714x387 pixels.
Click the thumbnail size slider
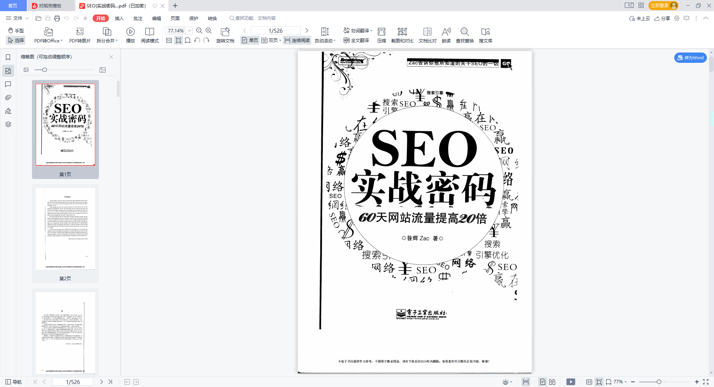45,70
